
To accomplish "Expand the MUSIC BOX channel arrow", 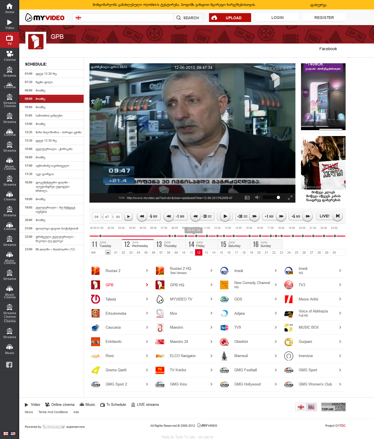I will point(340,327).
